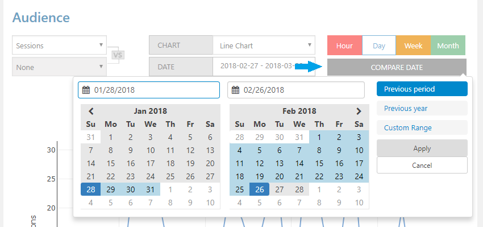This screenshot has height=227, width=483.
Task: Switch granularity to Week
Action: click(x=413, y=46)
